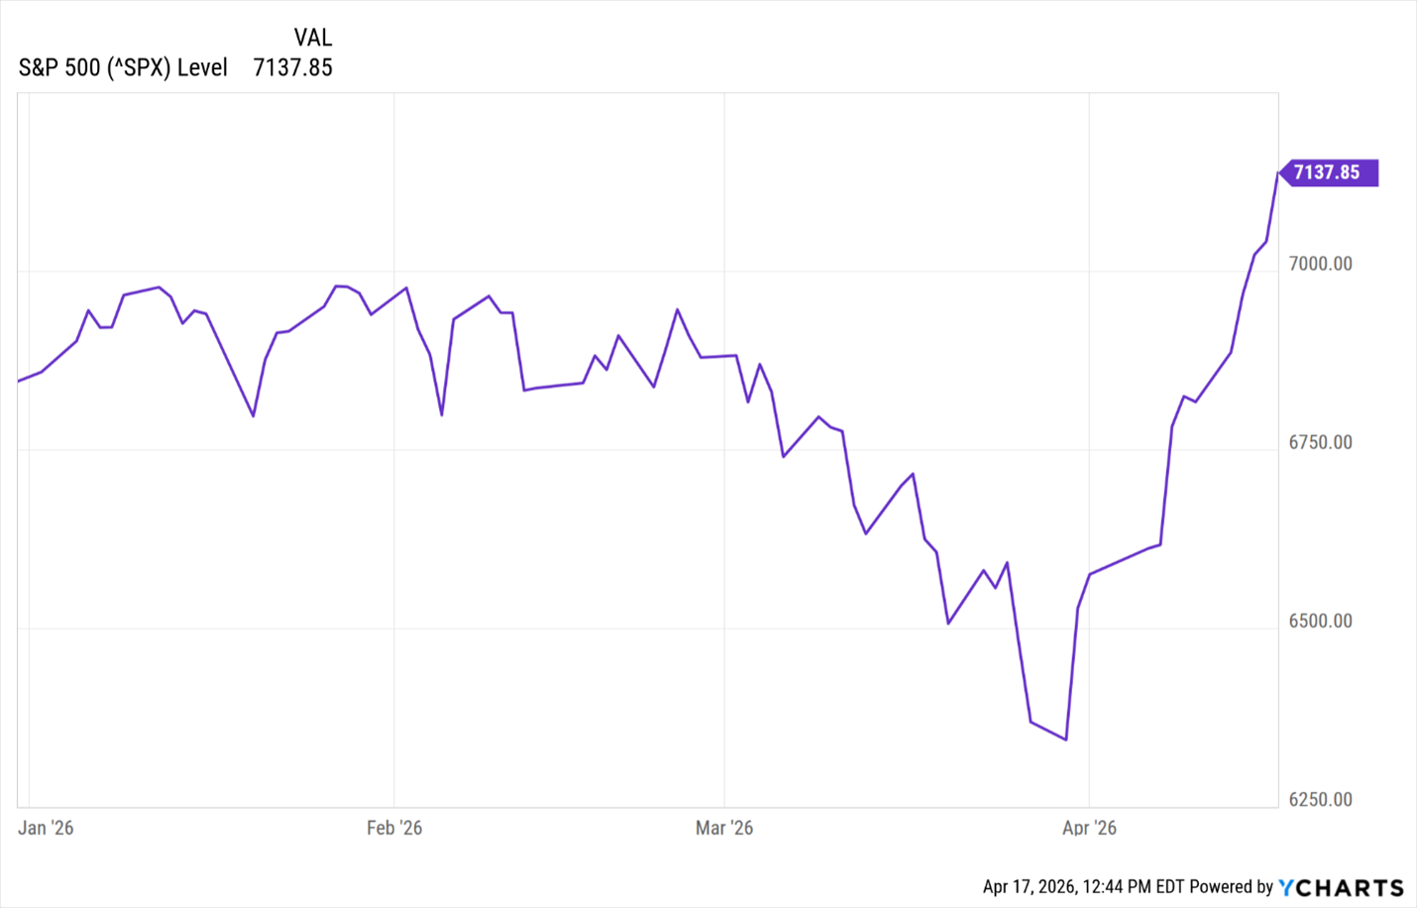Click the 7000.00 y-axis label
The image size is (1417, 908).
[1320, 264]
